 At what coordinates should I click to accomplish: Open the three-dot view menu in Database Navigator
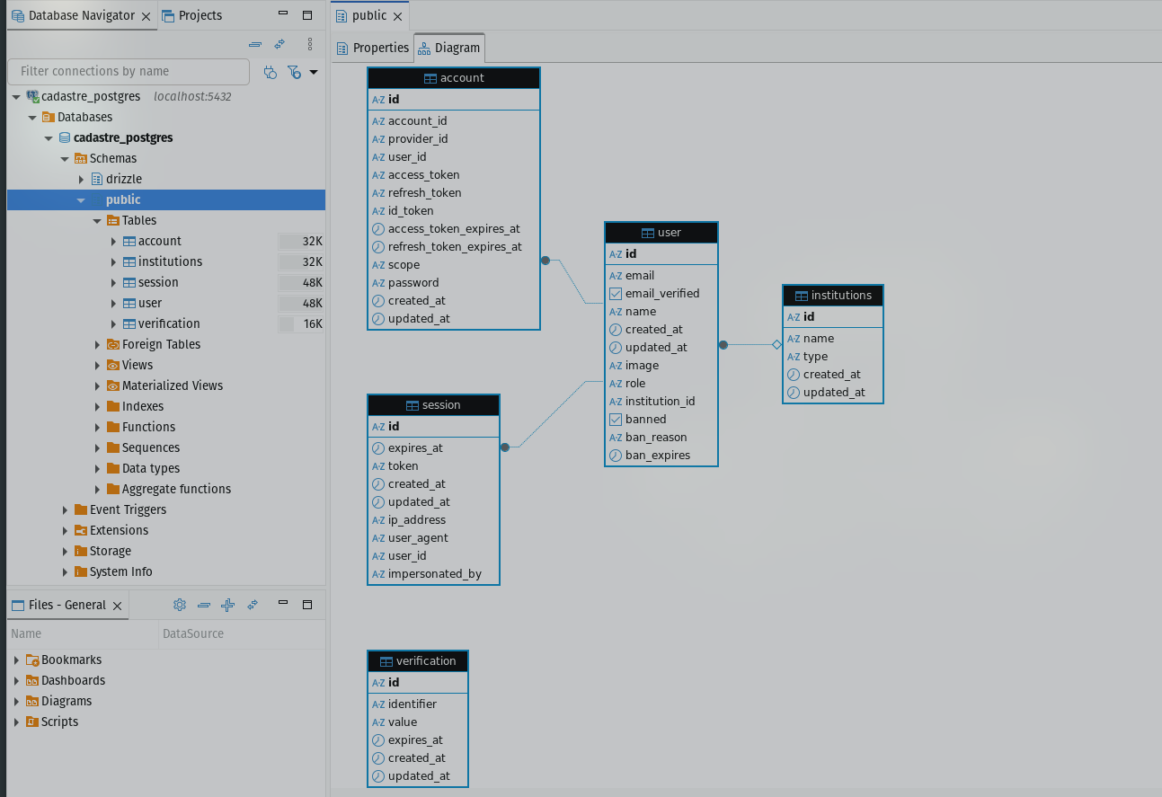(x=309, y=44)
